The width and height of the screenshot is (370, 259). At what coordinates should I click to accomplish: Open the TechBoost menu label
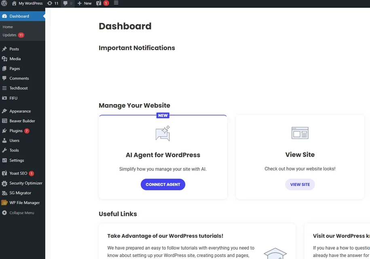[19, 88]
